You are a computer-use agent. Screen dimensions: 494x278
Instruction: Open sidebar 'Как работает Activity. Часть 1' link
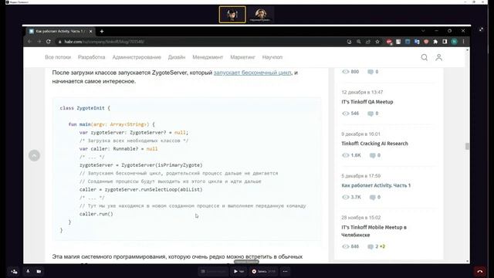(376, 185)
